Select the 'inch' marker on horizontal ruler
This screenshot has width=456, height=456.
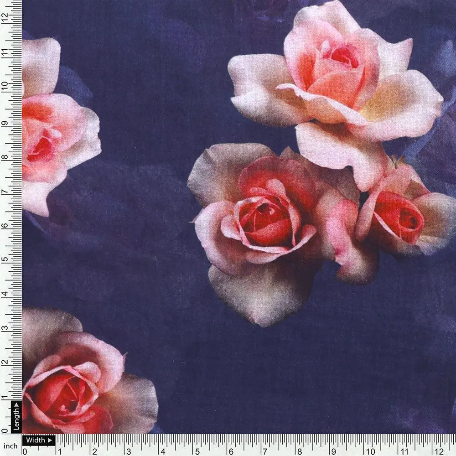(10, 446)
